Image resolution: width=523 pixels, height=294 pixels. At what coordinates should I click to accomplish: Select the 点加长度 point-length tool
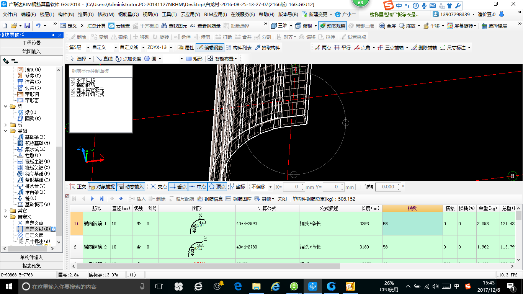pyautogui.click(x=128, y=59)
